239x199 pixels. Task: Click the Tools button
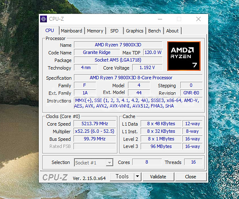click(x=122, y=177)
